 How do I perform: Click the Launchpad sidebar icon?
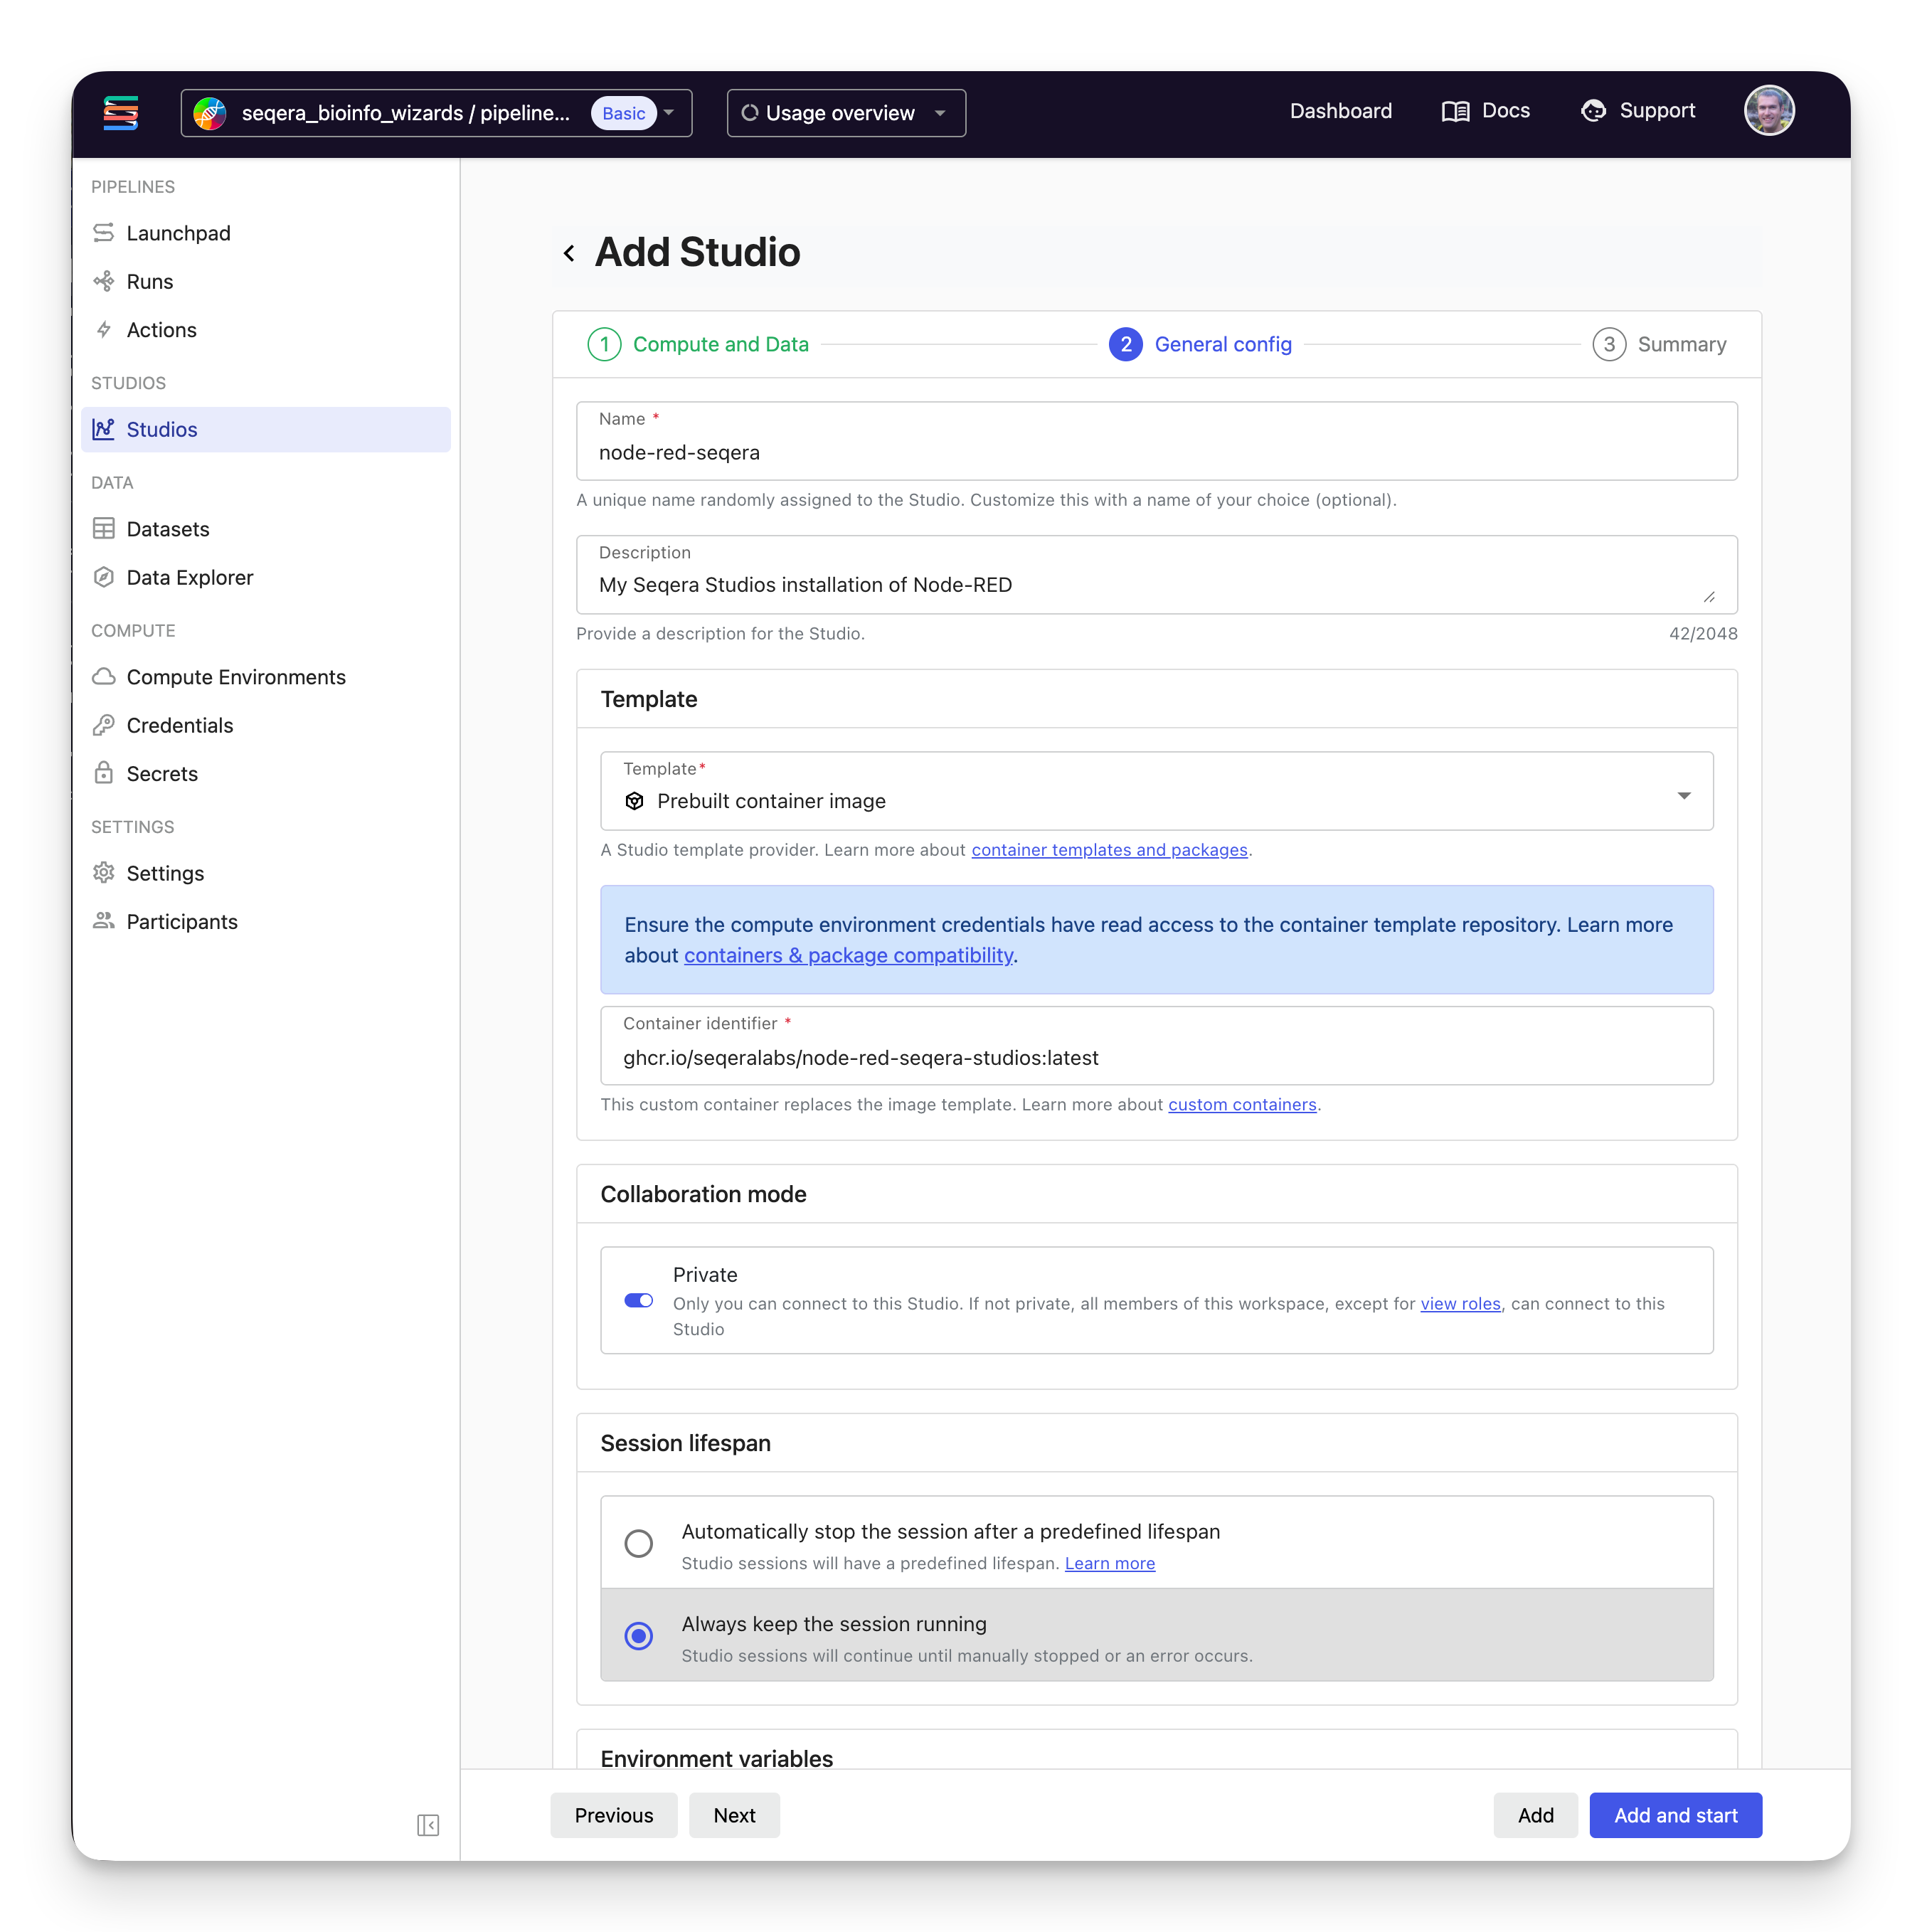(104, 233)
